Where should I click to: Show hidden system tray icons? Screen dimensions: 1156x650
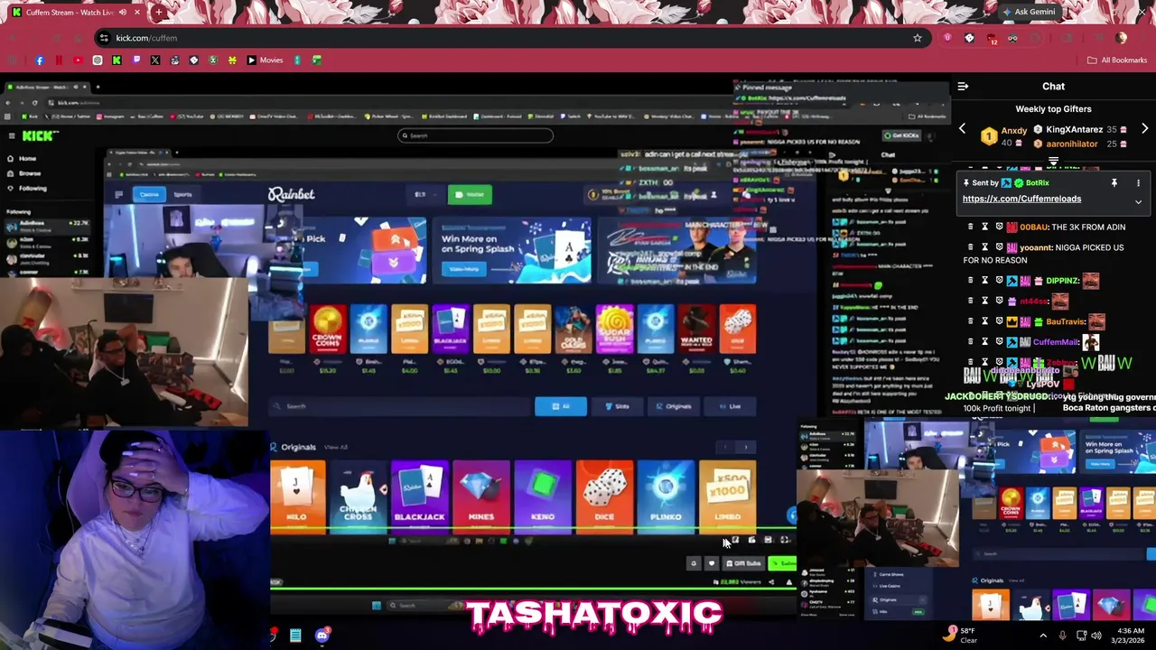point(1043,636)
